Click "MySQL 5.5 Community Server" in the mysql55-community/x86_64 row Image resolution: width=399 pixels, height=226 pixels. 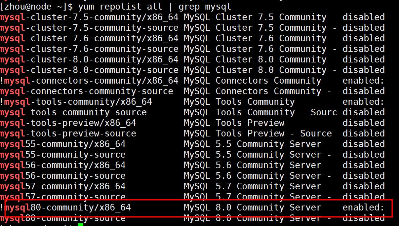[253, 144]
